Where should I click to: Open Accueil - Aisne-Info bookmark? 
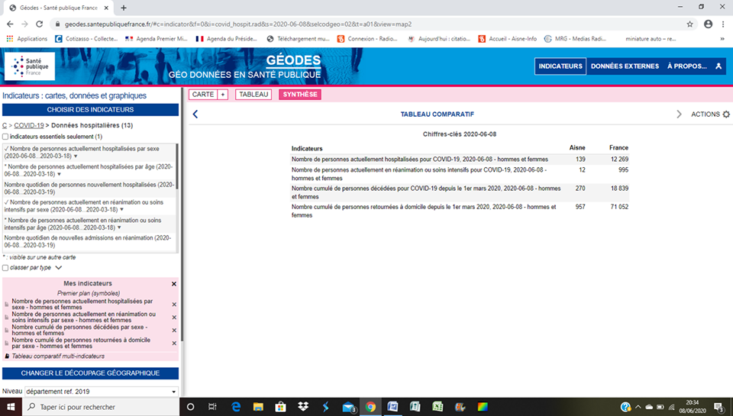(x=507, y=39)
